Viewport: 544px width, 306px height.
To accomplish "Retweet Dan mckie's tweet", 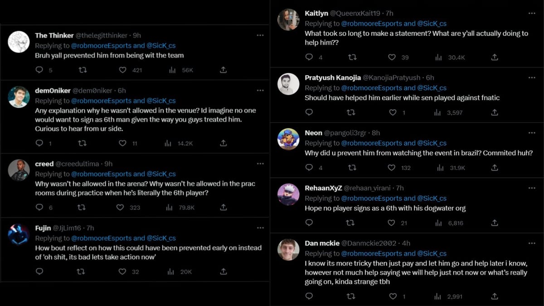I will pyautogui.click(x=351, y=296).
